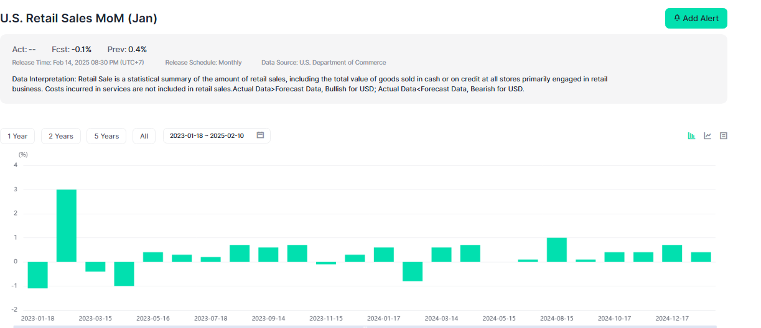
Task: Select the 1 Year range
Action: (x=17, y=136)
